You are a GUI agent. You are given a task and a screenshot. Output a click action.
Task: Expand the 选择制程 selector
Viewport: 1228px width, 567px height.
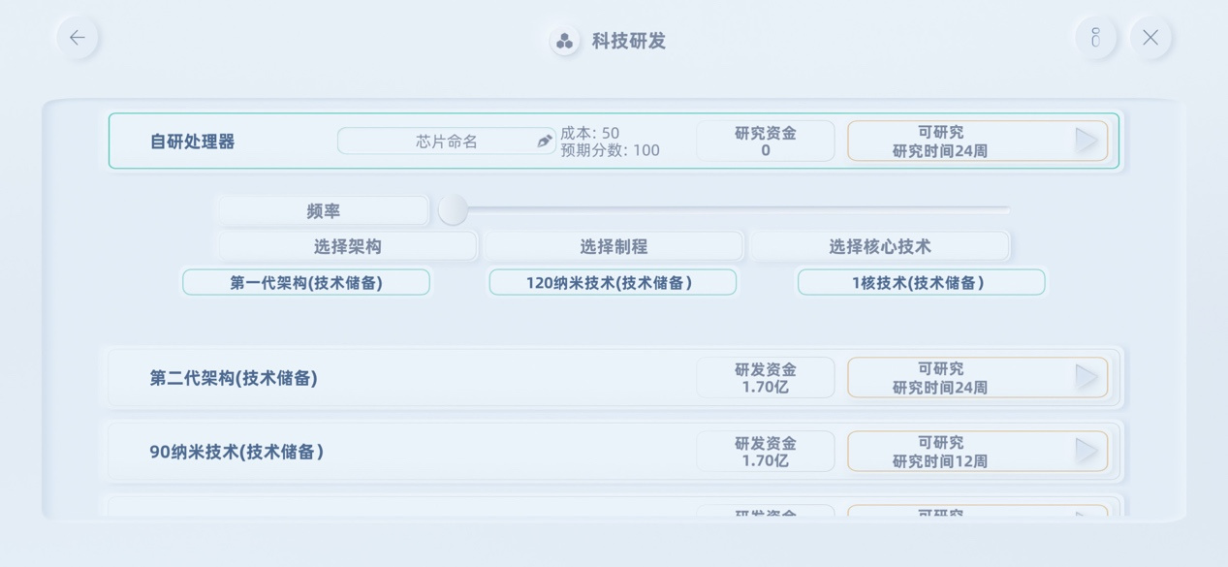[x=614, y=246]
